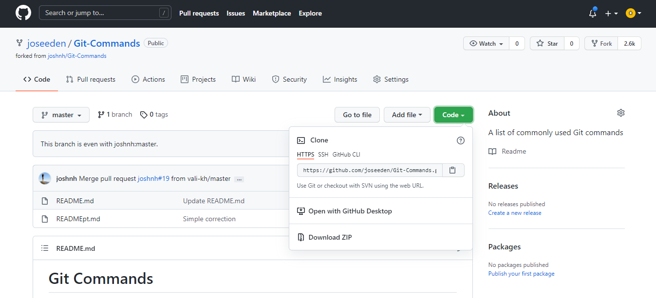Click the Clone help question mark icon
Image resolution: width=656 pixels, height=298 pixels.
click(461, 140)
